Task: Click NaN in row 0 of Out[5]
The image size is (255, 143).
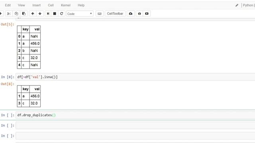Action: coord(34,36)
